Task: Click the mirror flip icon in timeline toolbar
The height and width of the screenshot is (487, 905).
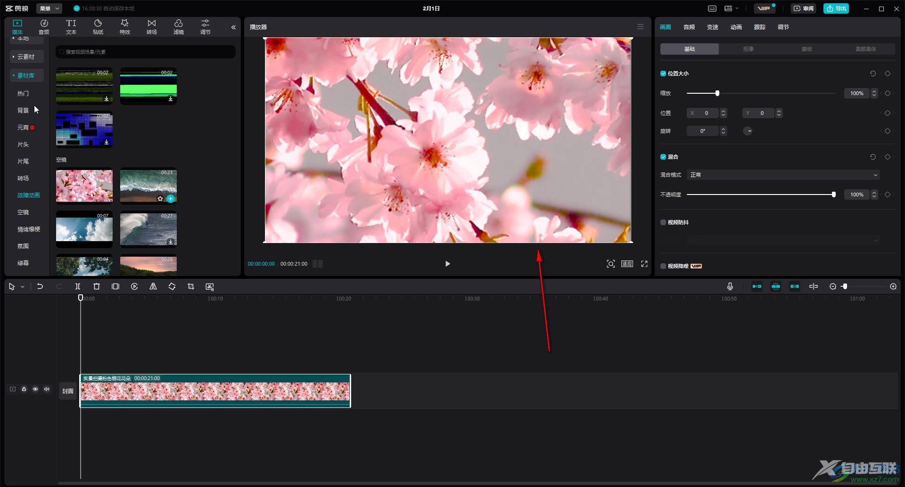Action: click(x=153, y=286)
